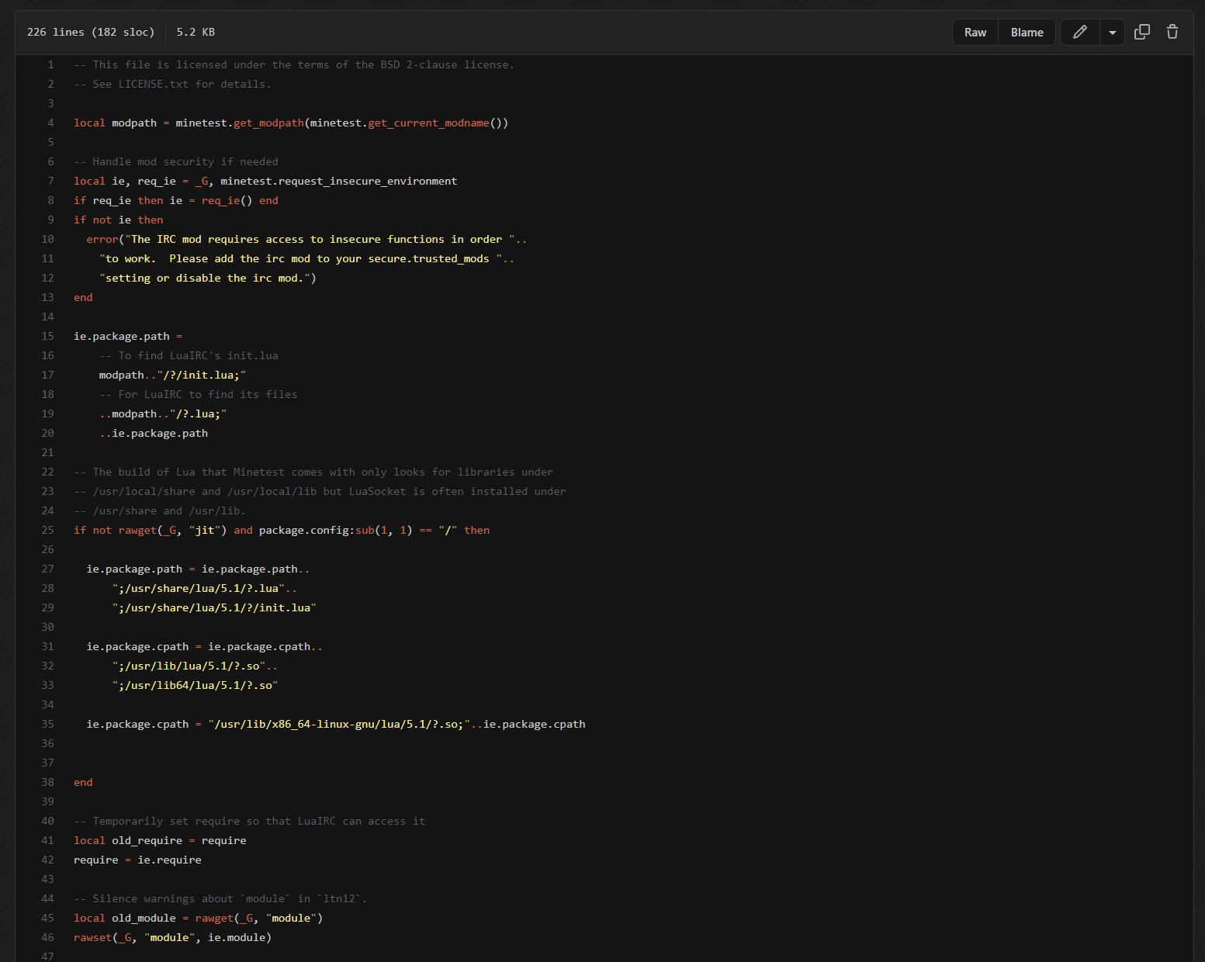The width and height of the screenshot is (1205, 962).
Task: Click the x86_64-linux-gnu path string
Action: [x=338, y=725]
